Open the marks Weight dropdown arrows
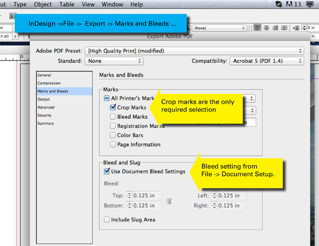This screenshot has width=319, height=246. 252,110
